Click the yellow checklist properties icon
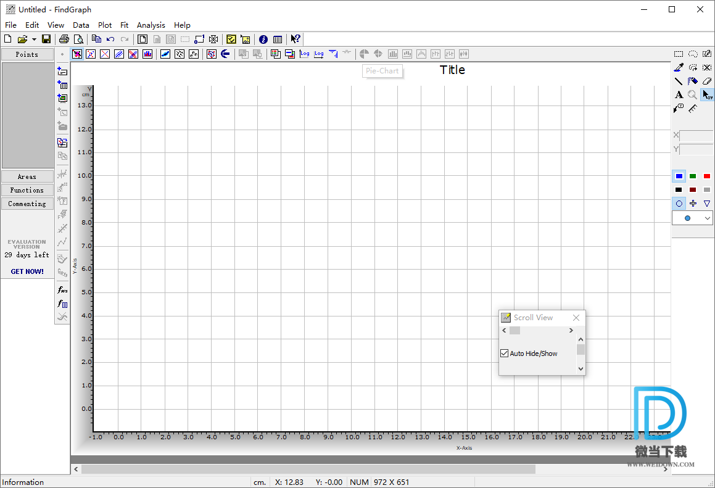This screenshot has width=715, height=488. (x=231, y=39)
